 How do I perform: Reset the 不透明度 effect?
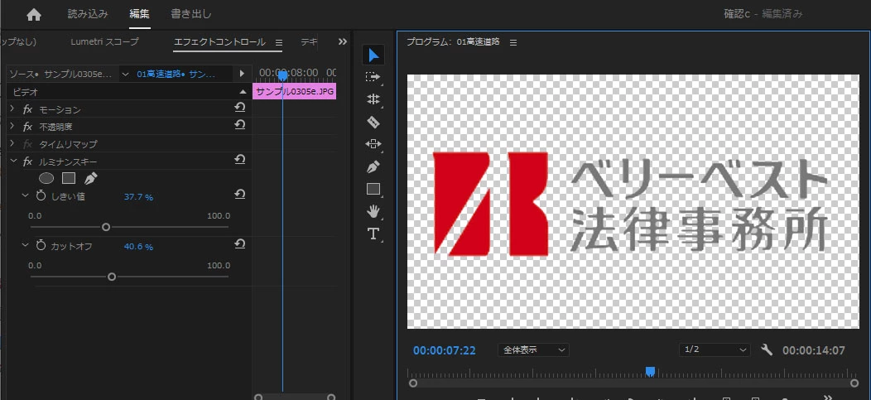tap(240, 125)
